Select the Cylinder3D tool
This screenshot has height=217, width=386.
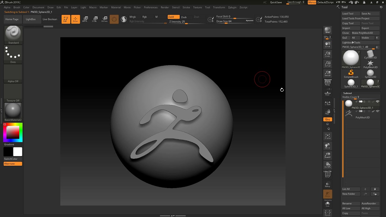tap(370, 55)
